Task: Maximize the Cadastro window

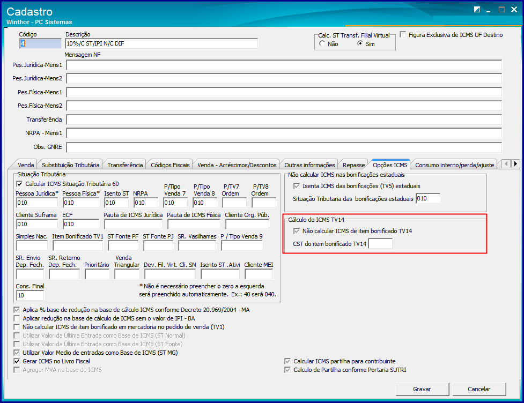Action: [501, 9]
